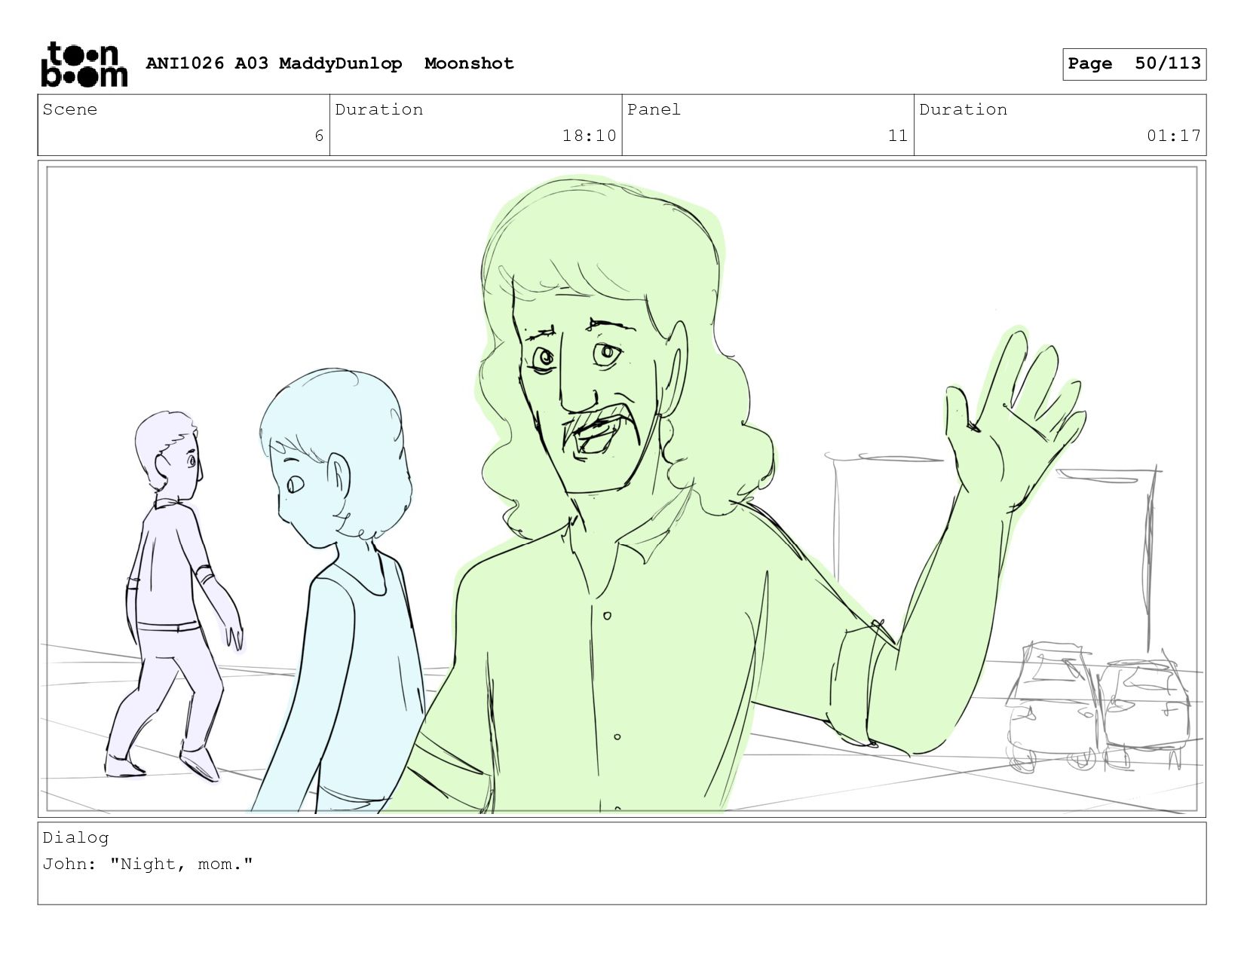This screenshot has width=1244, height=961.
Task: Select the 'ANI1026 A03 MaddyDunlop Moonshot' title text
Action: point(329,63)
